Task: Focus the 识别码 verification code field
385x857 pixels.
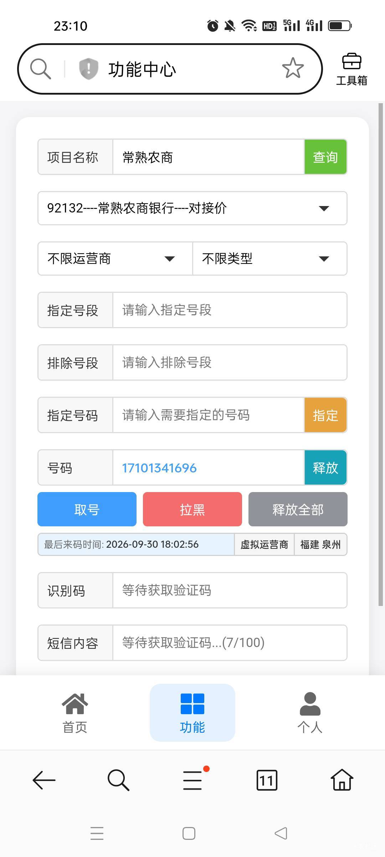Action: click(230, 590)
